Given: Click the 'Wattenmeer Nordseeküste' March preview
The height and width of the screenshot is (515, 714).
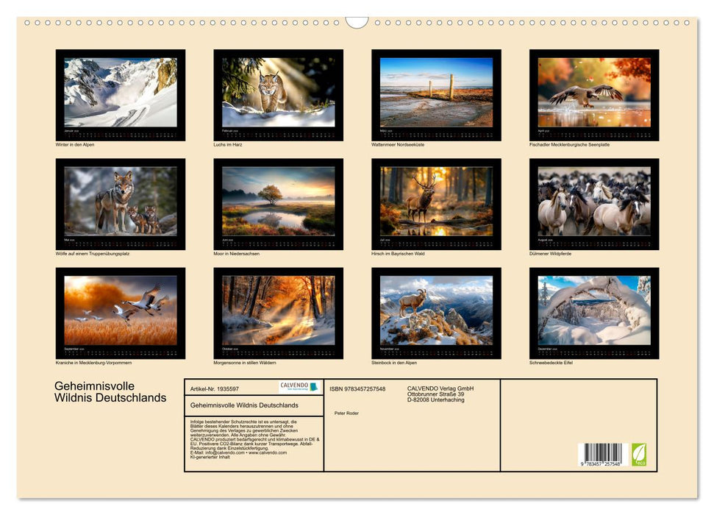Looking at the screenshot, I should (438, 92).
